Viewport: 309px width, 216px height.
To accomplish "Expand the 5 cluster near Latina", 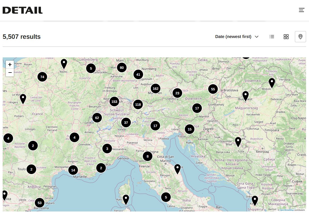I will click(x=166, y=197).
